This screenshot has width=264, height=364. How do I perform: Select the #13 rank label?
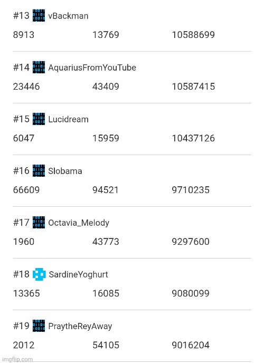(21, 16)
